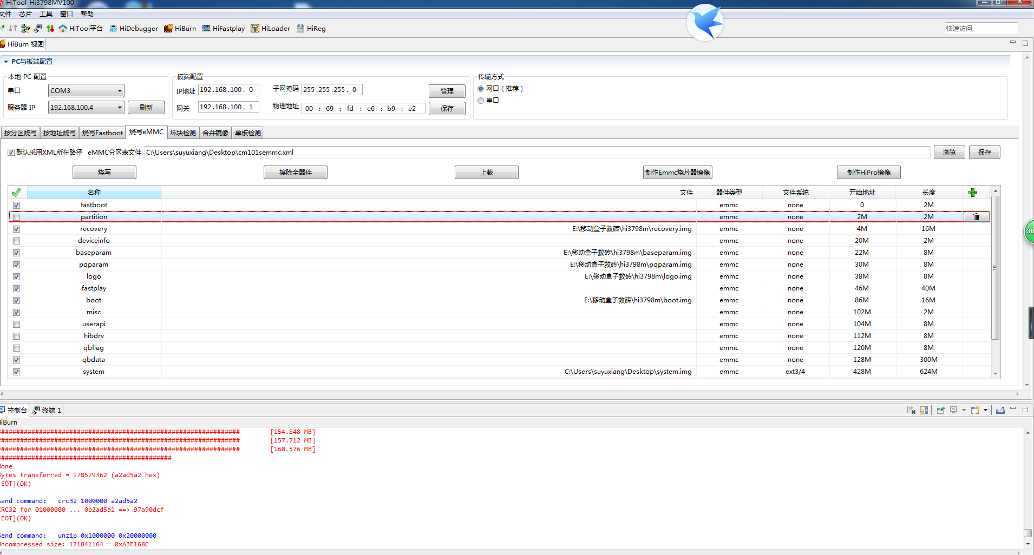Pin the console view icon
Screen dimensions: 1034x555
pyautogui.click(x=940, y=410)
